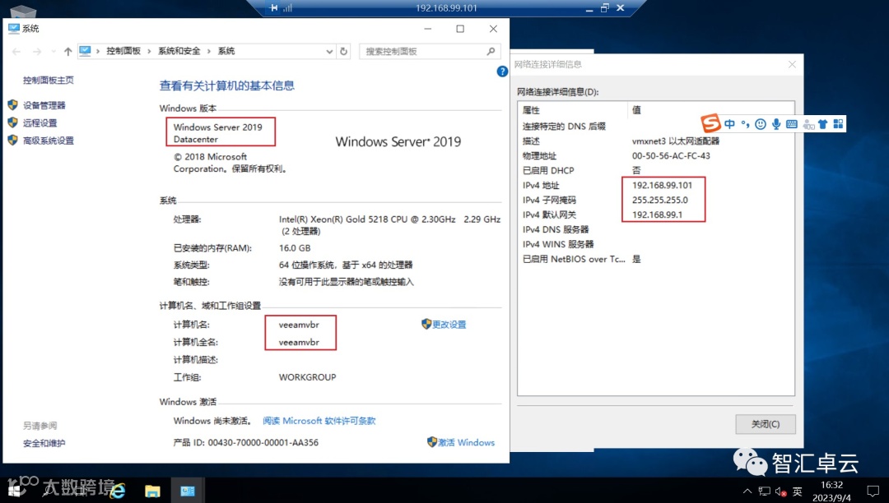Toggle punctuation mode on the IME bar
The width and height of the screenshot is (889, 503).
click(745, 124)
